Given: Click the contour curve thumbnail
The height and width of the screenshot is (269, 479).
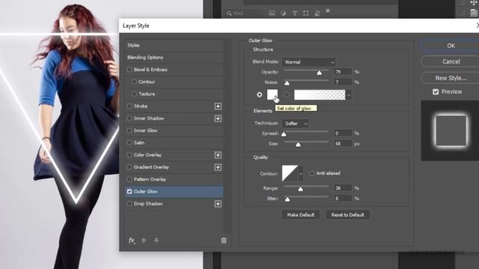Looking at the screenshot, I should [290, 173].
